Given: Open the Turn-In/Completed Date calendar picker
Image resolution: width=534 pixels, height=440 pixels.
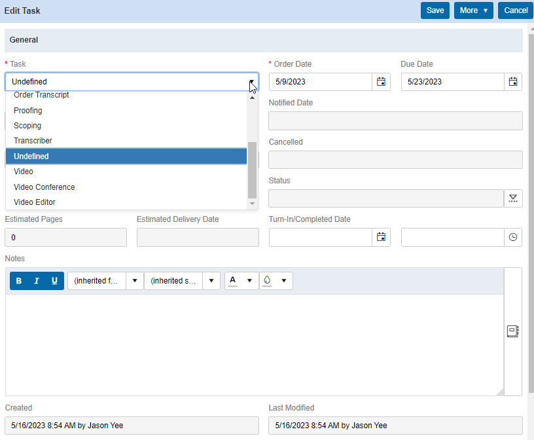Looking at the screenshot, I should coord(381,237).
